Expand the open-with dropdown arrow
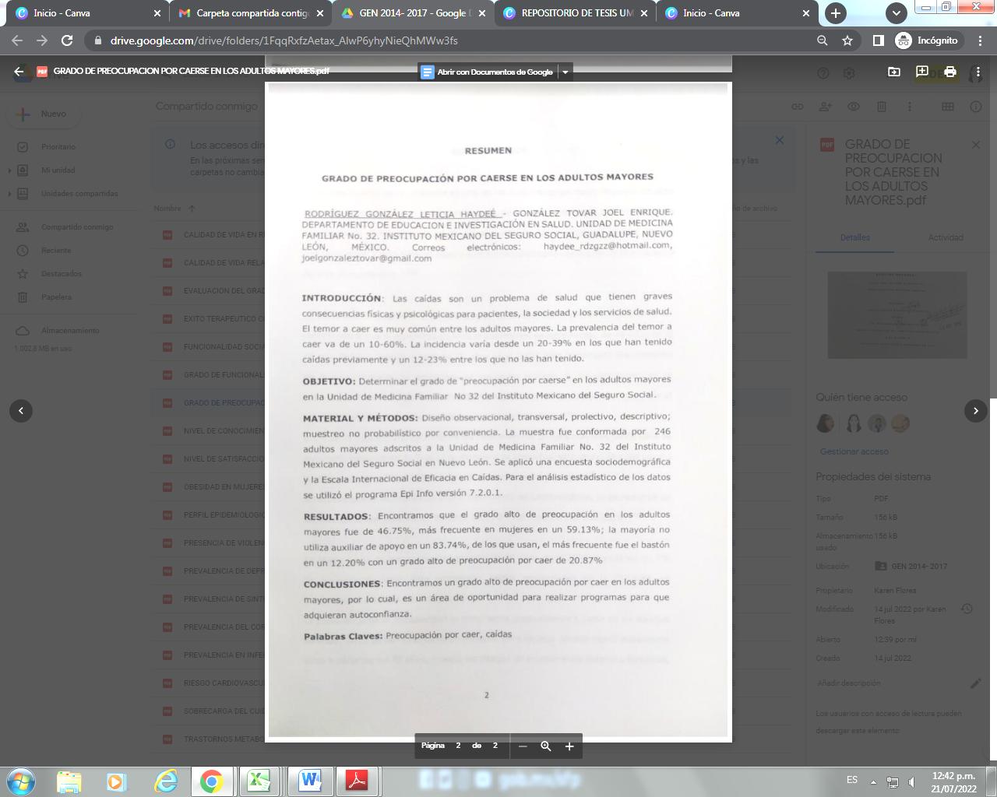 [x=565, y=72]
